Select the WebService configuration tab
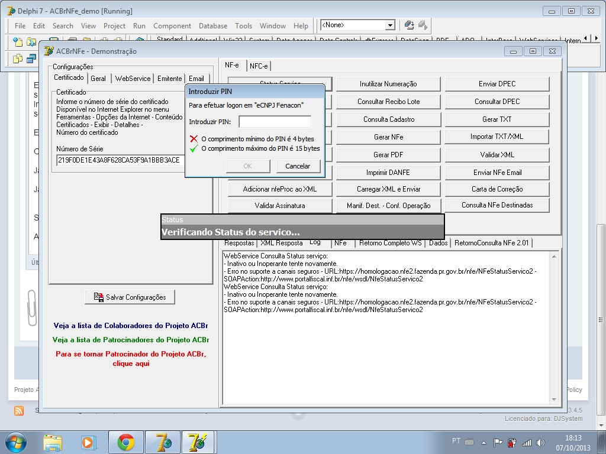 (x=133, y=79)
